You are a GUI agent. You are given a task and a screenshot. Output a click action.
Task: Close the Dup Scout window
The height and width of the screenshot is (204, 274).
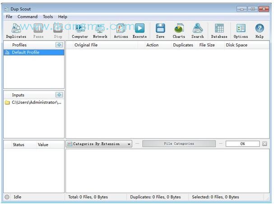click(264, 9)
